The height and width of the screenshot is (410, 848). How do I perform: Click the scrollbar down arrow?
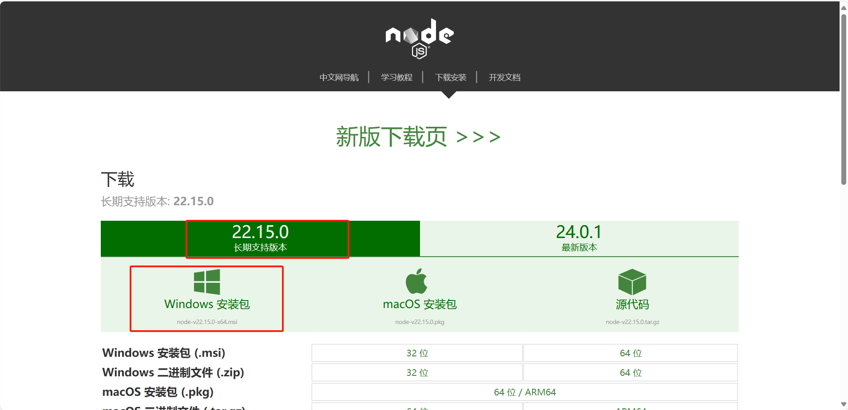click(844, 404)
